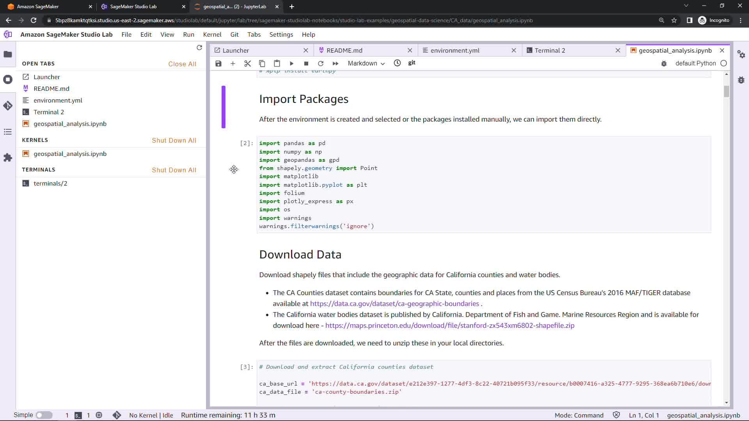
Task: Interrupt the kernel with the stop icon
Action: tap(306, 64)
